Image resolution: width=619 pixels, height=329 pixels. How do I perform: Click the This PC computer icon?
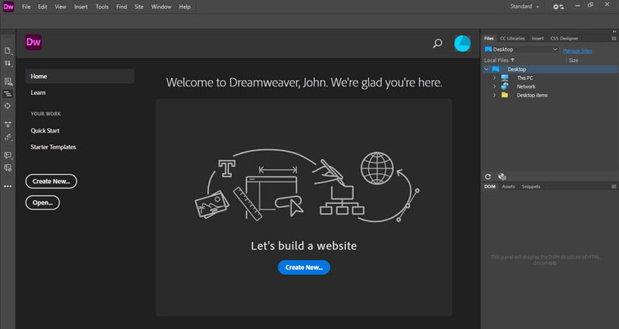[504, 78]
